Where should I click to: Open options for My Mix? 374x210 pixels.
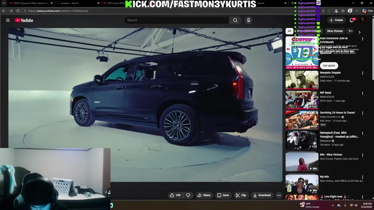tap(363, 177)
